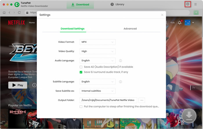The height and width of the screenshot is (129, 203).
Task: Click the Output Folder path field
Action: coord(108,100)
